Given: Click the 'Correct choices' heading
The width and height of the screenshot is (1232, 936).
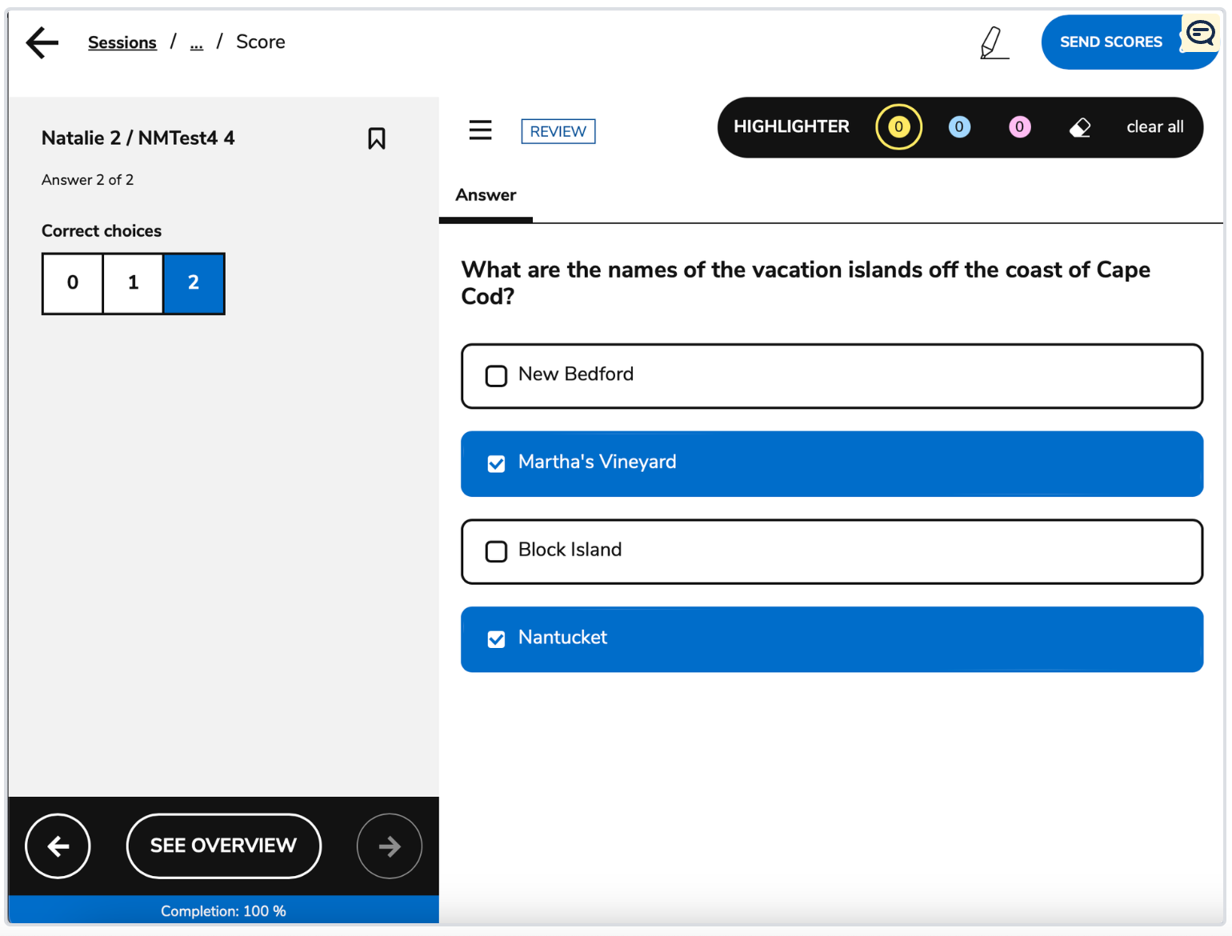Looking at the screenshot, I should tap(102, 231).
